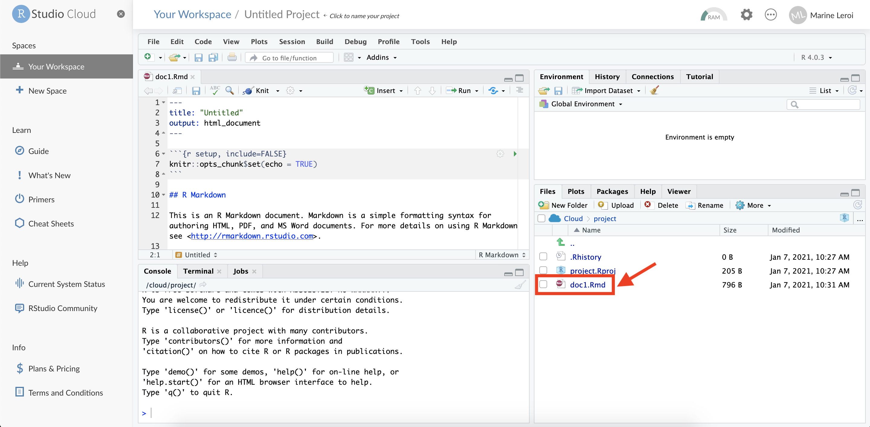Click the find/replace magnifier icon
The width and height of the screenshot is (870, 427).
point(230,90)
